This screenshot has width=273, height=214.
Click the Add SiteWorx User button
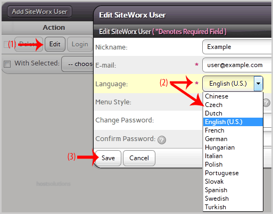click(x=39, y=12)
